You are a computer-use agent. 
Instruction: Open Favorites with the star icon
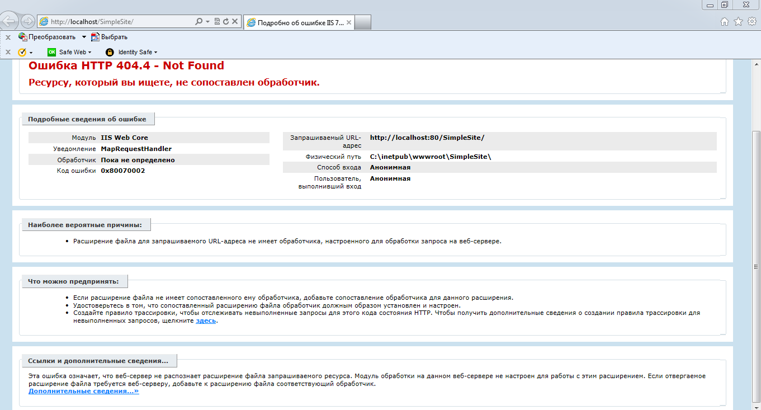[x=738, y=22]
